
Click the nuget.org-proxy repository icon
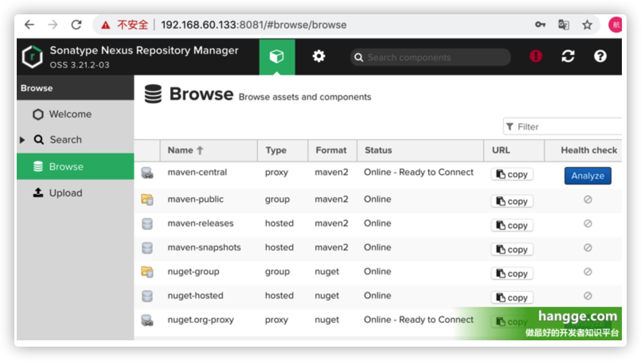coord(147,320)
